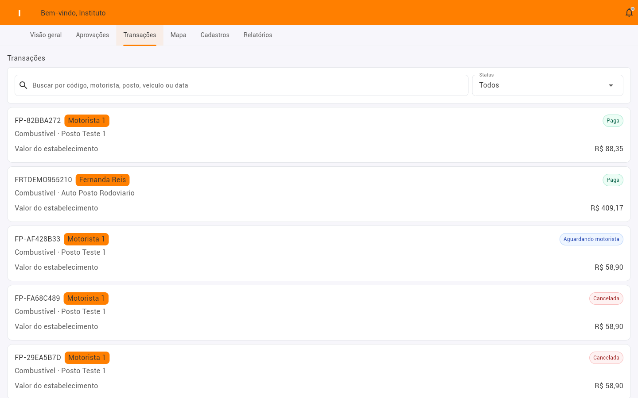This screenshot has width=638, height=398.
Task: Click Motorista 1 chip on FP-AF428B33
Action: pos(86,239)
